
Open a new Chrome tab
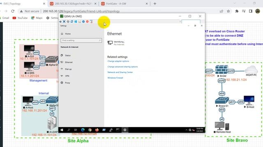pos(155,4)
